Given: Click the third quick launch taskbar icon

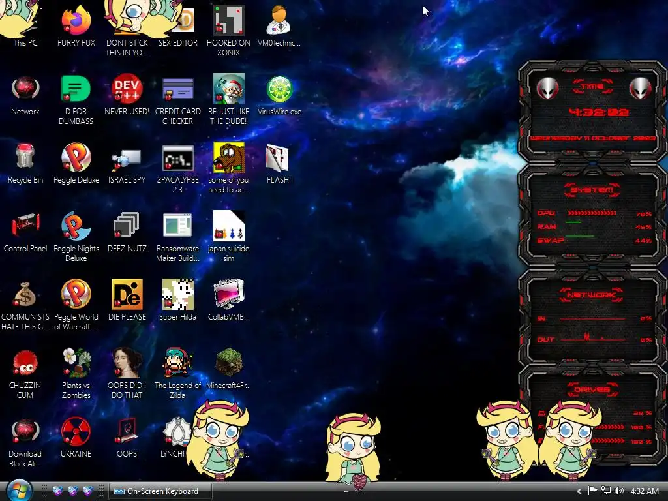Looking at the screenshot, I should [88, 491].
